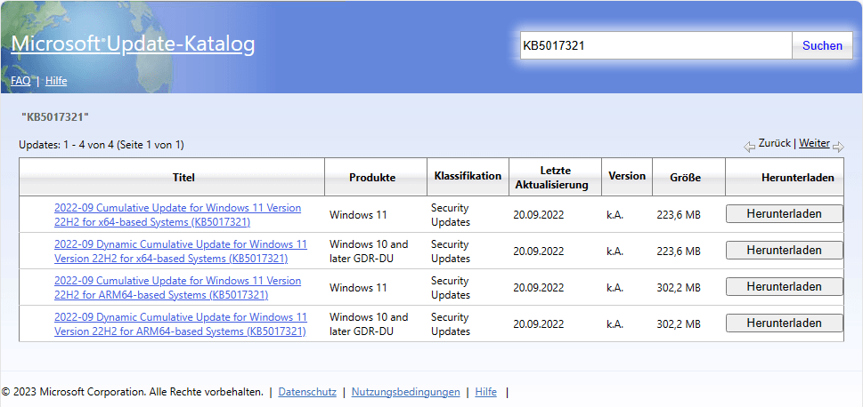Click 'k.A.' version in ARM64 Dynamic row
863x407 pixels.
615,324
